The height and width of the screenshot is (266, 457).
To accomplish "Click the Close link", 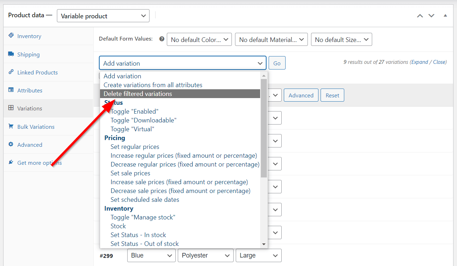I will (x=439, y=62).
